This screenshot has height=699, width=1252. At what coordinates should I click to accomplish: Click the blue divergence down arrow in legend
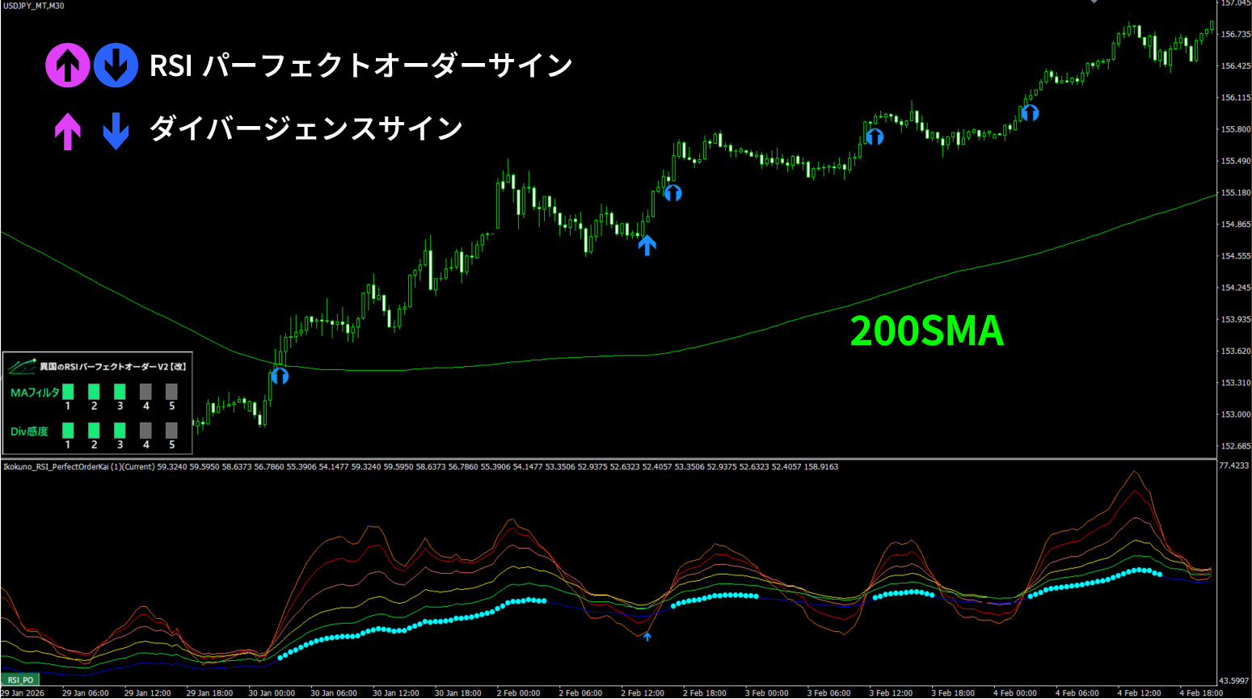click(116, 131)
